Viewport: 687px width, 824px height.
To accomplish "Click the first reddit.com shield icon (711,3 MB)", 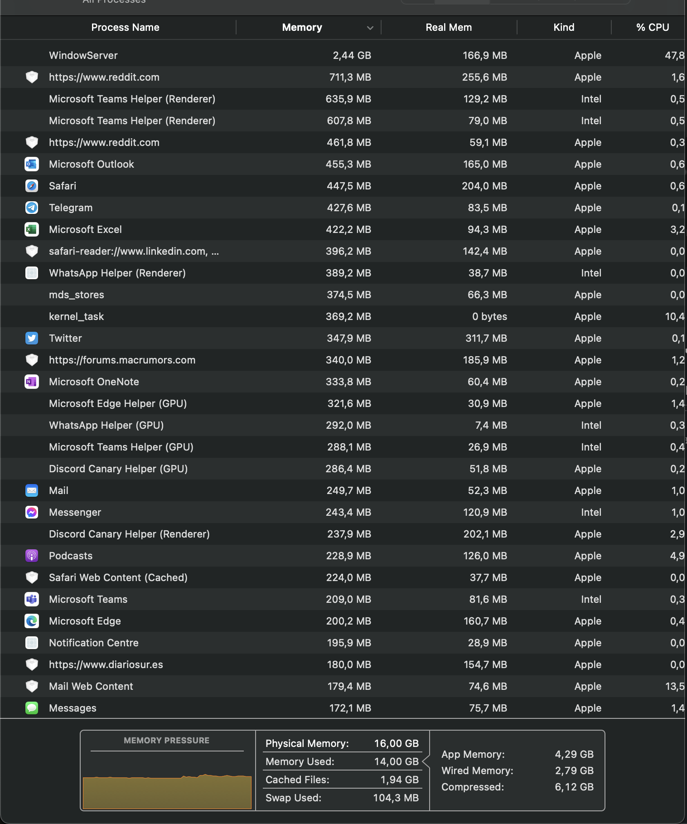I will [32, 77].
